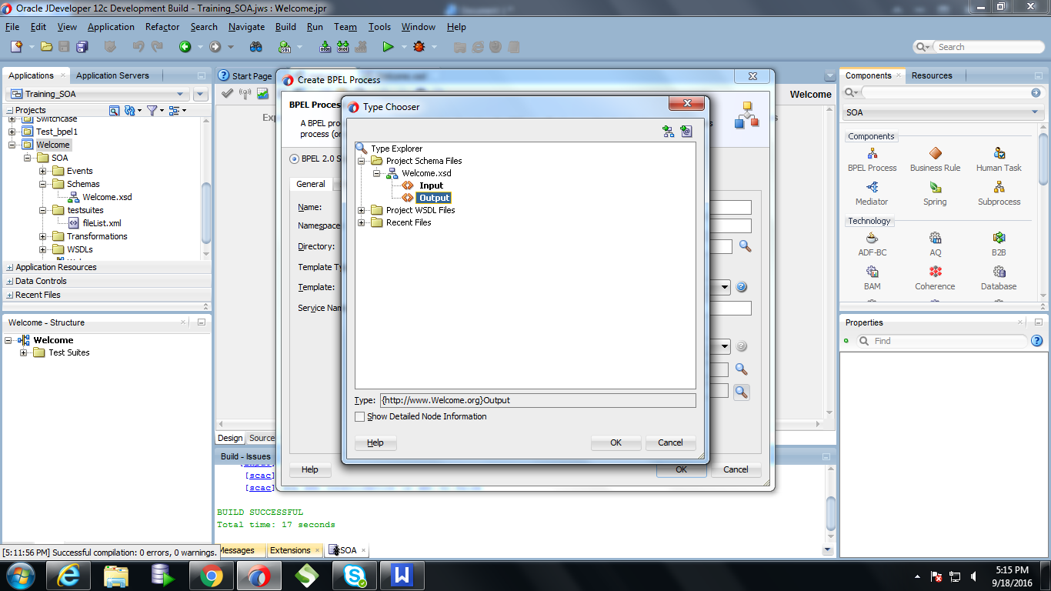
Task: Select the BPEL 2.0 Specification radio button
Action: [x=294, y=159]
